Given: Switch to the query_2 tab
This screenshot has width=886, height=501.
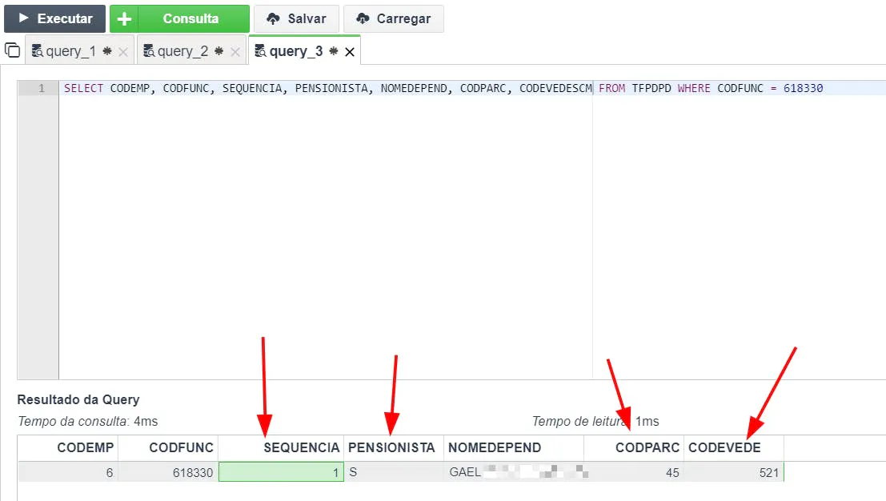Looking at the screenshot, I should (x=182, y=51).
